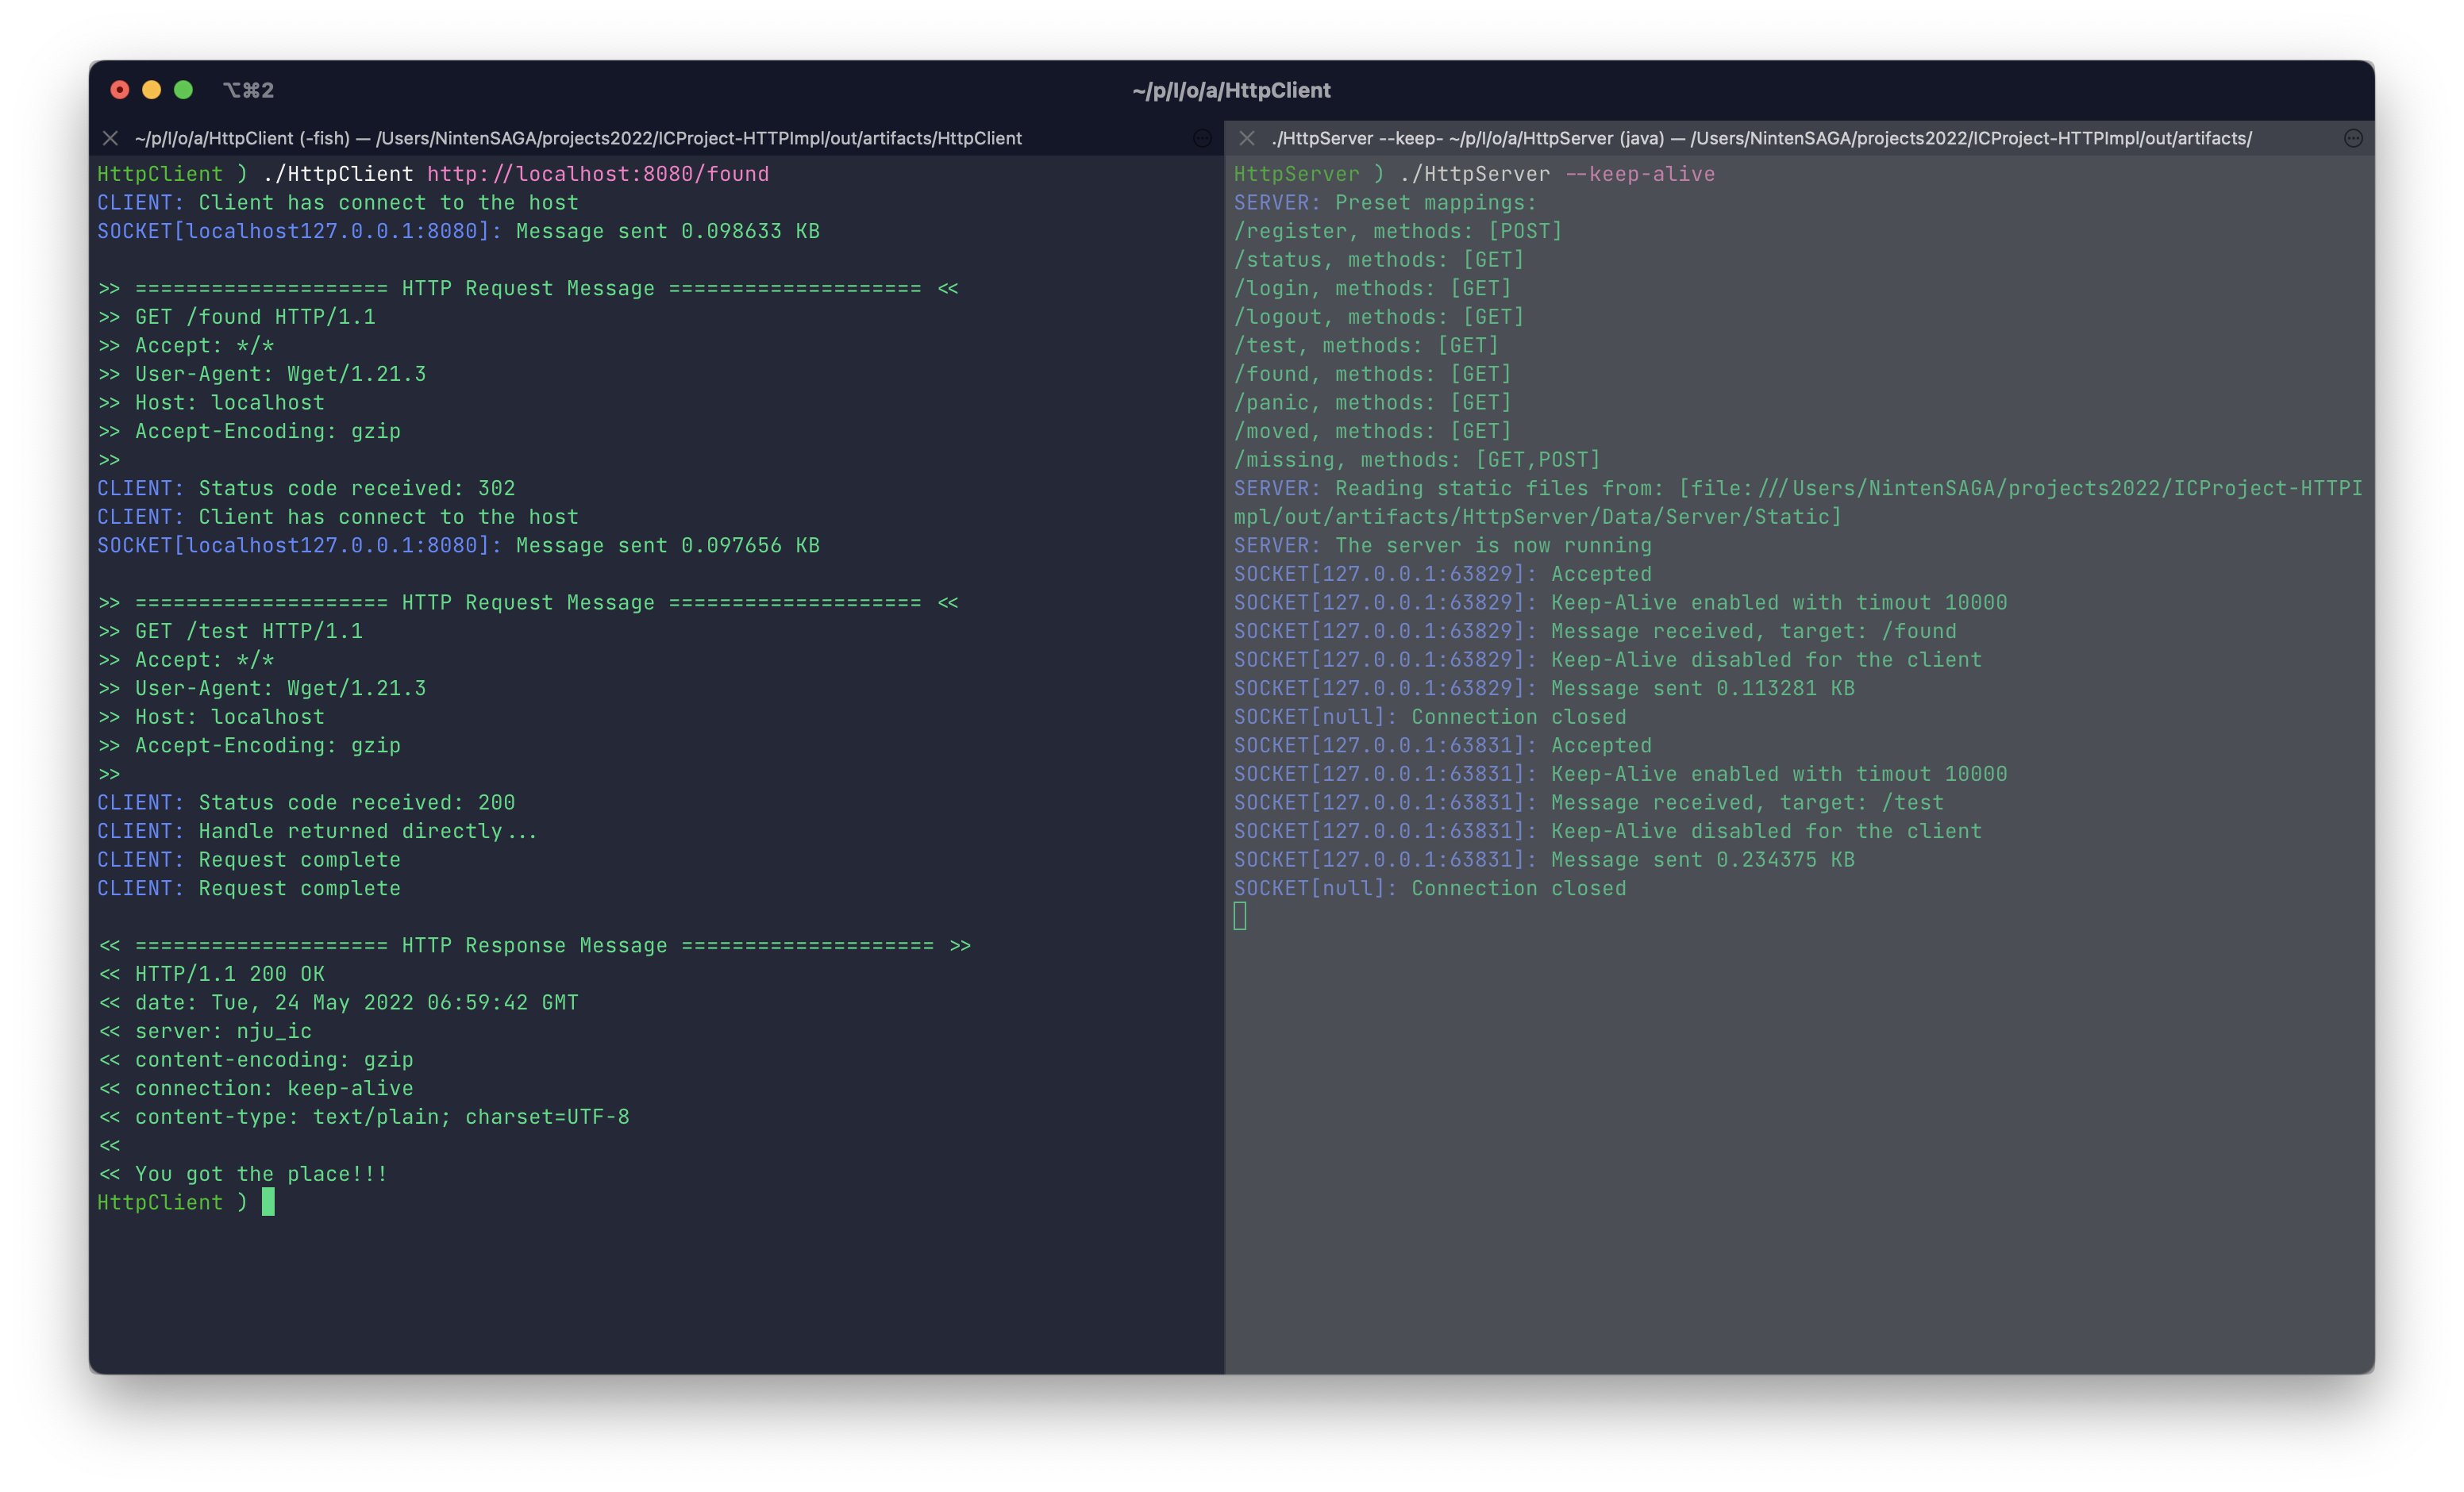Click the ⌥⌘2 window shortcut indicator
Screen dimensions: 2464x1492
(x=249, y=90)
